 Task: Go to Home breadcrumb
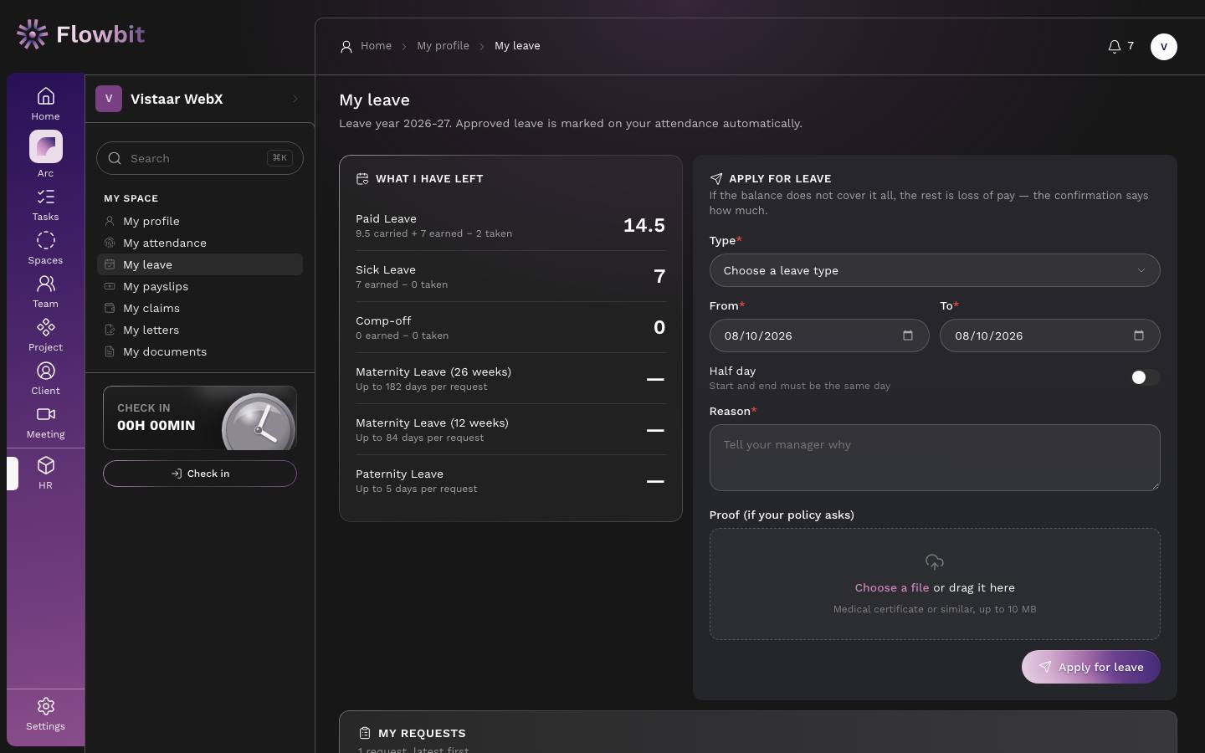[x=376, y=46]
